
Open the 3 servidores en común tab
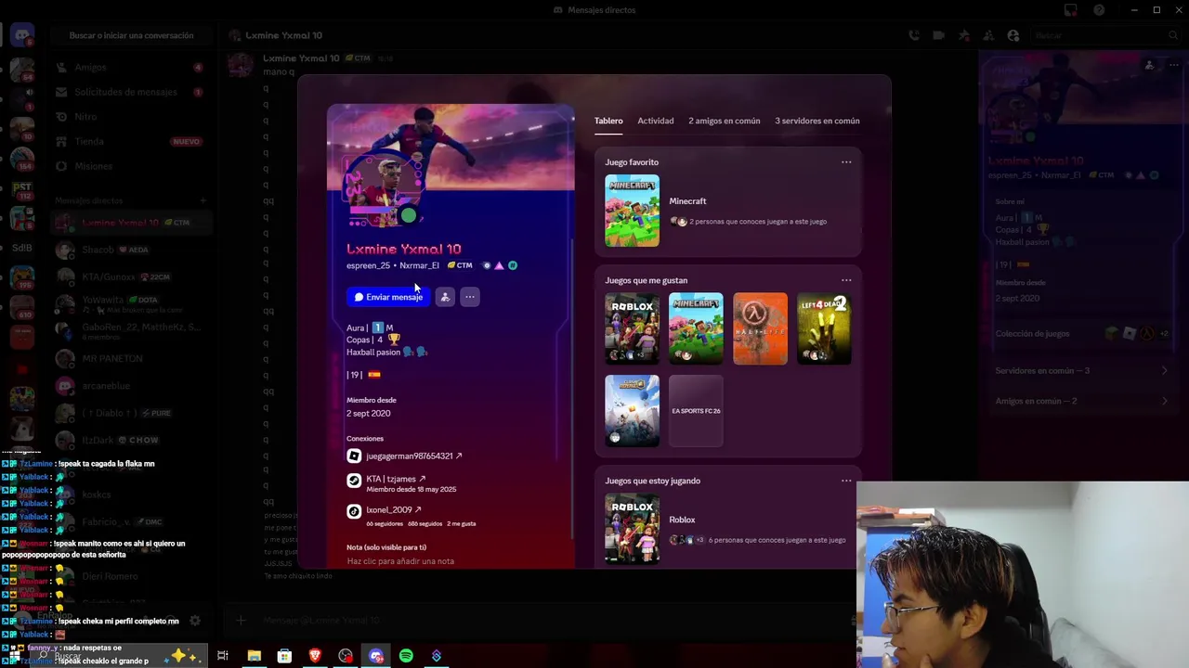[817, 121]
